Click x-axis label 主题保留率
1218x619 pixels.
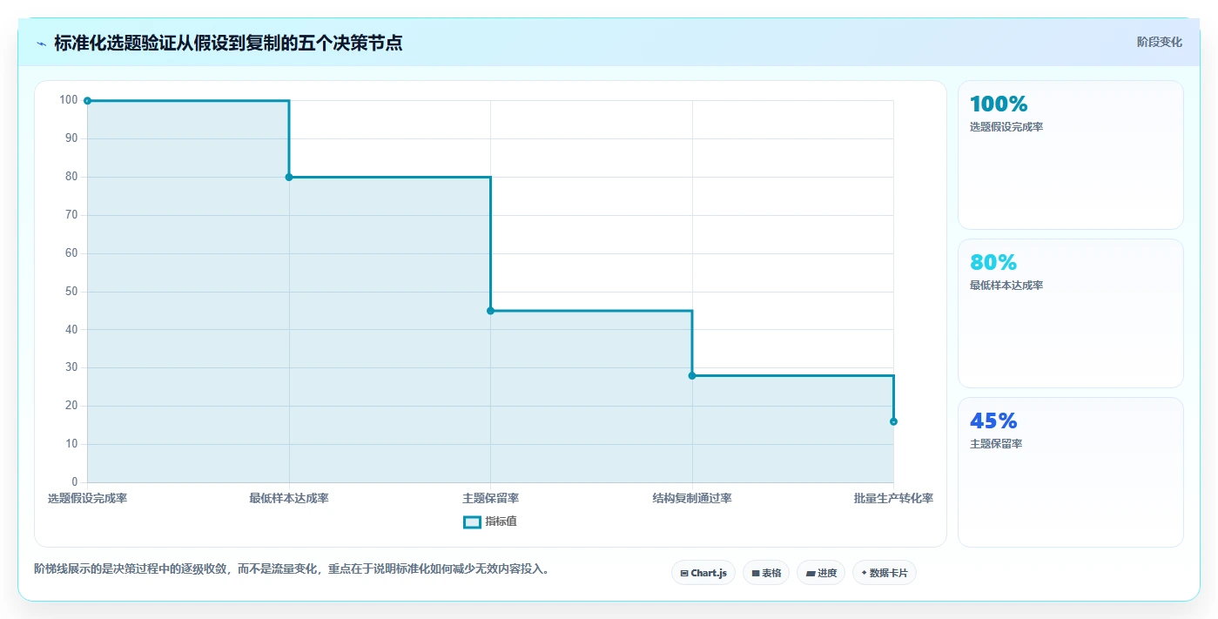490,499
